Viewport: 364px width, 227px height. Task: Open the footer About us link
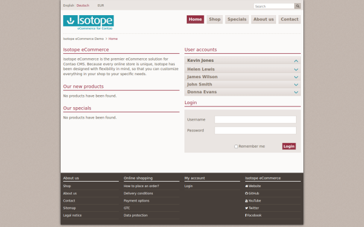pyautogui.click(x=70, y=194)
